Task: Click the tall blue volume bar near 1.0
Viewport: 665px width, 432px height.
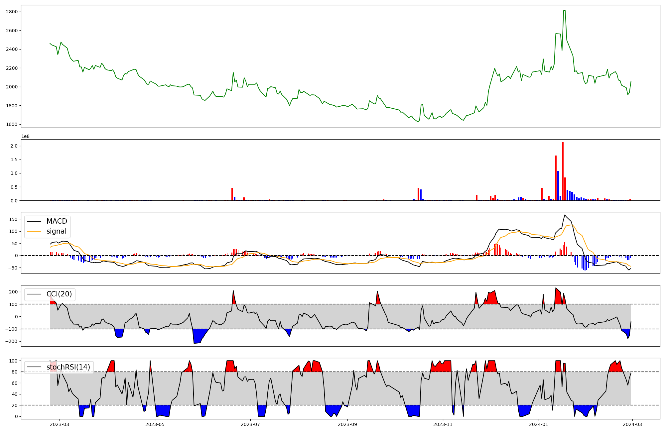Action: pos(558,185)
